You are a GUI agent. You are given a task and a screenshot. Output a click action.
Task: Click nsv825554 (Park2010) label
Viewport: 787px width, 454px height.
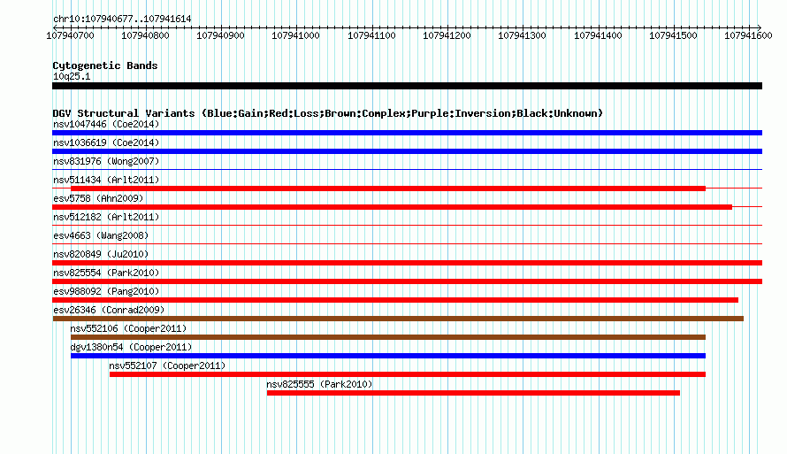(x=106, y=273)
